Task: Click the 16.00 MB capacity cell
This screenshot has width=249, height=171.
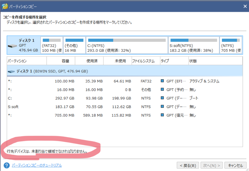Action: (66, 90)
